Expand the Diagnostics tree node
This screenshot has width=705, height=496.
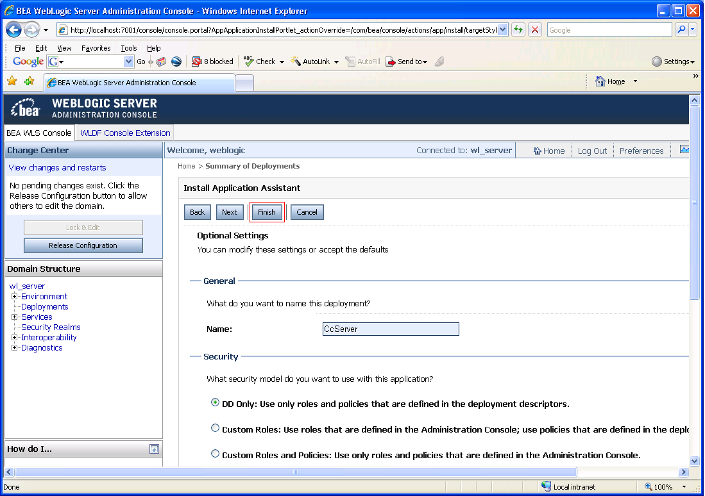[x=14, y=348]
